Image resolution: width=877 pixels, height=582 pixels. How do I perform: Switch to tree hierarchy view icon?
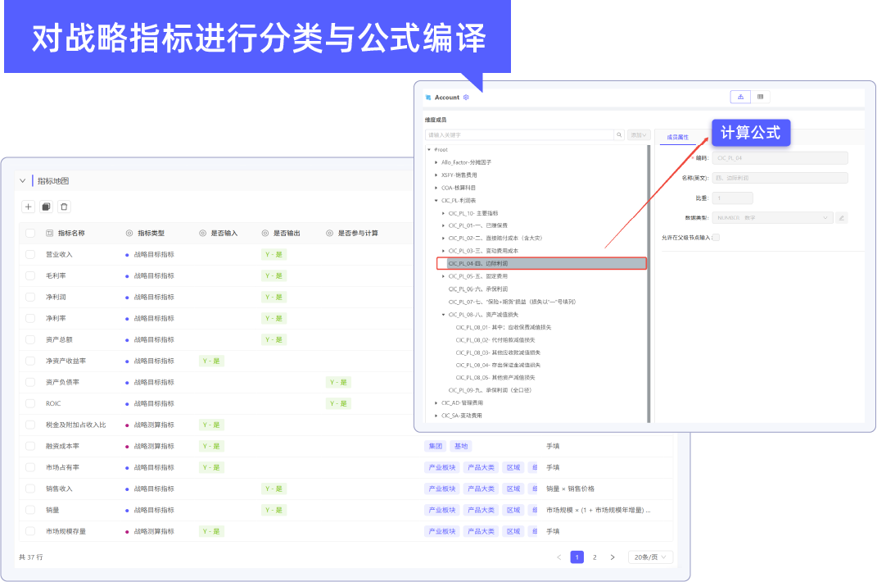(x=740, y=97)
